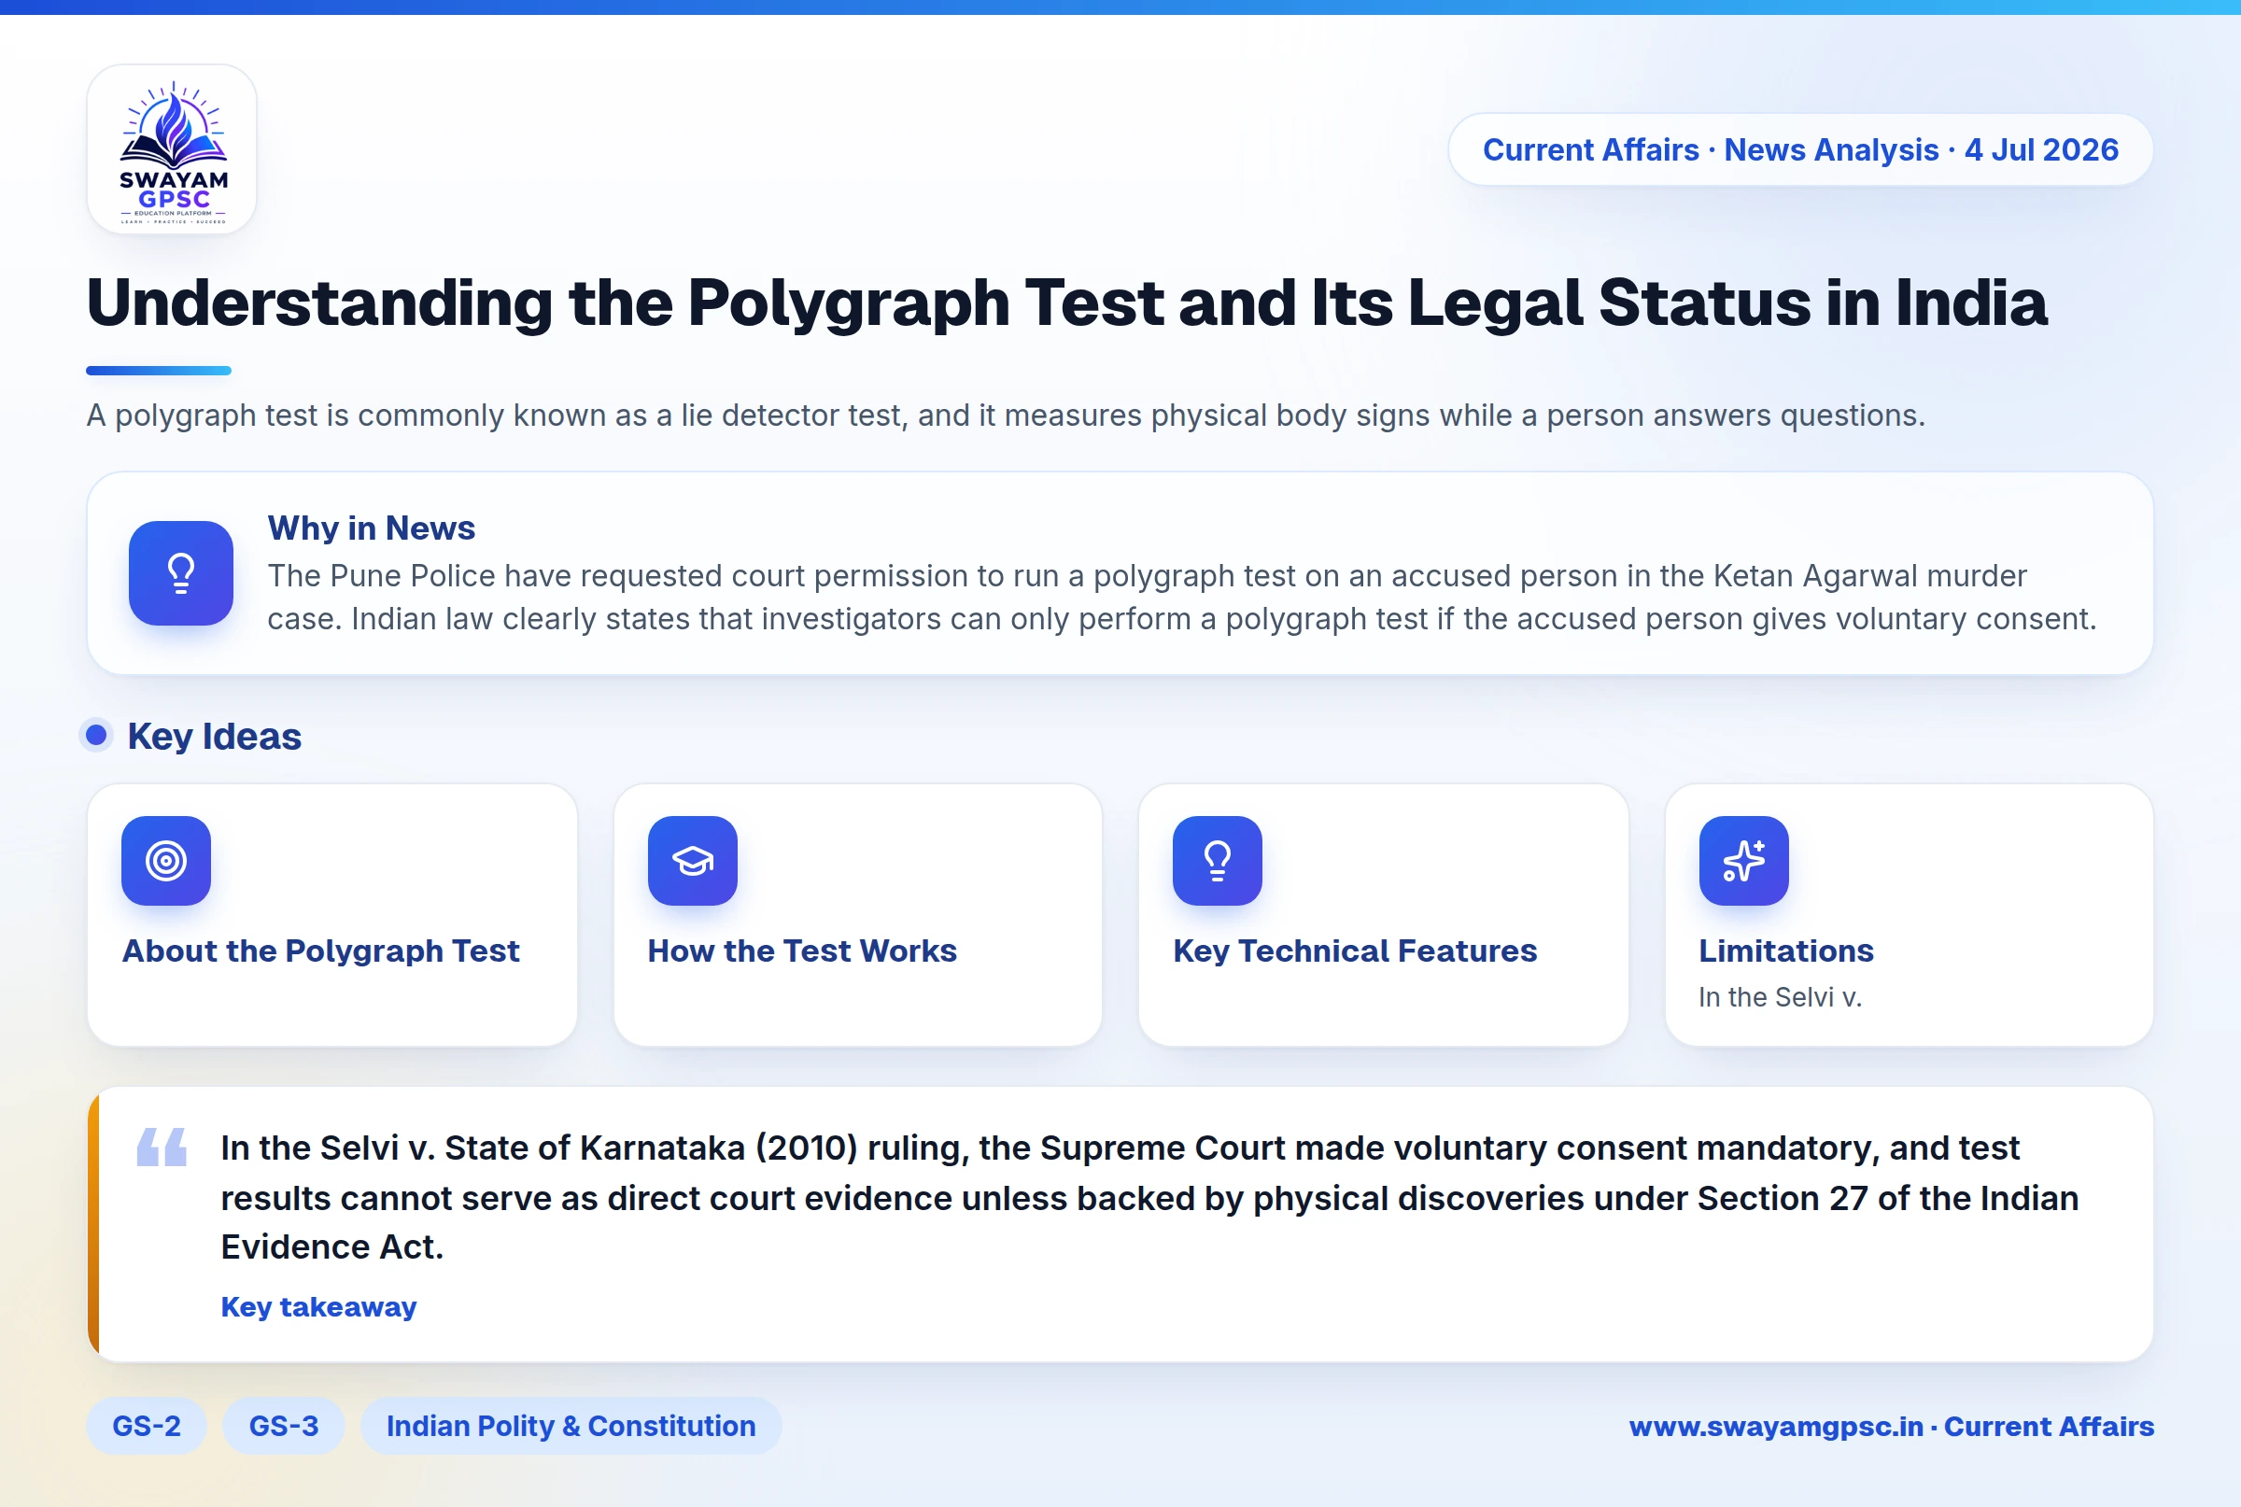Click the Current Affairs · News Analysis · 4 Jul 2026 badge
Image resolution: width=2241 pixels, height=1507 pixels.
click(1800, 150)
